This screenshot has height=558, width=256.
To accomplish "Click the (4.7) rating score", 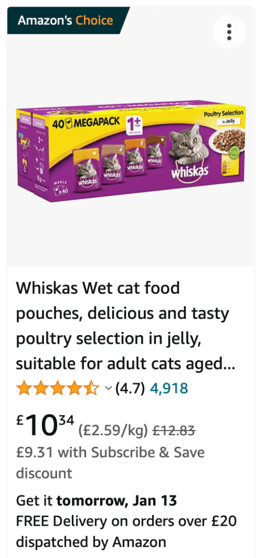I will [130, 388].
